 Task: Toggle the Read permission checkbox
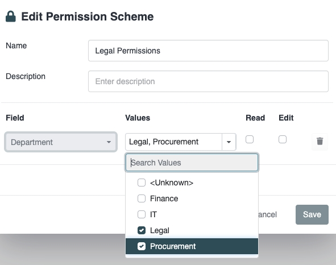click(250, 139)
